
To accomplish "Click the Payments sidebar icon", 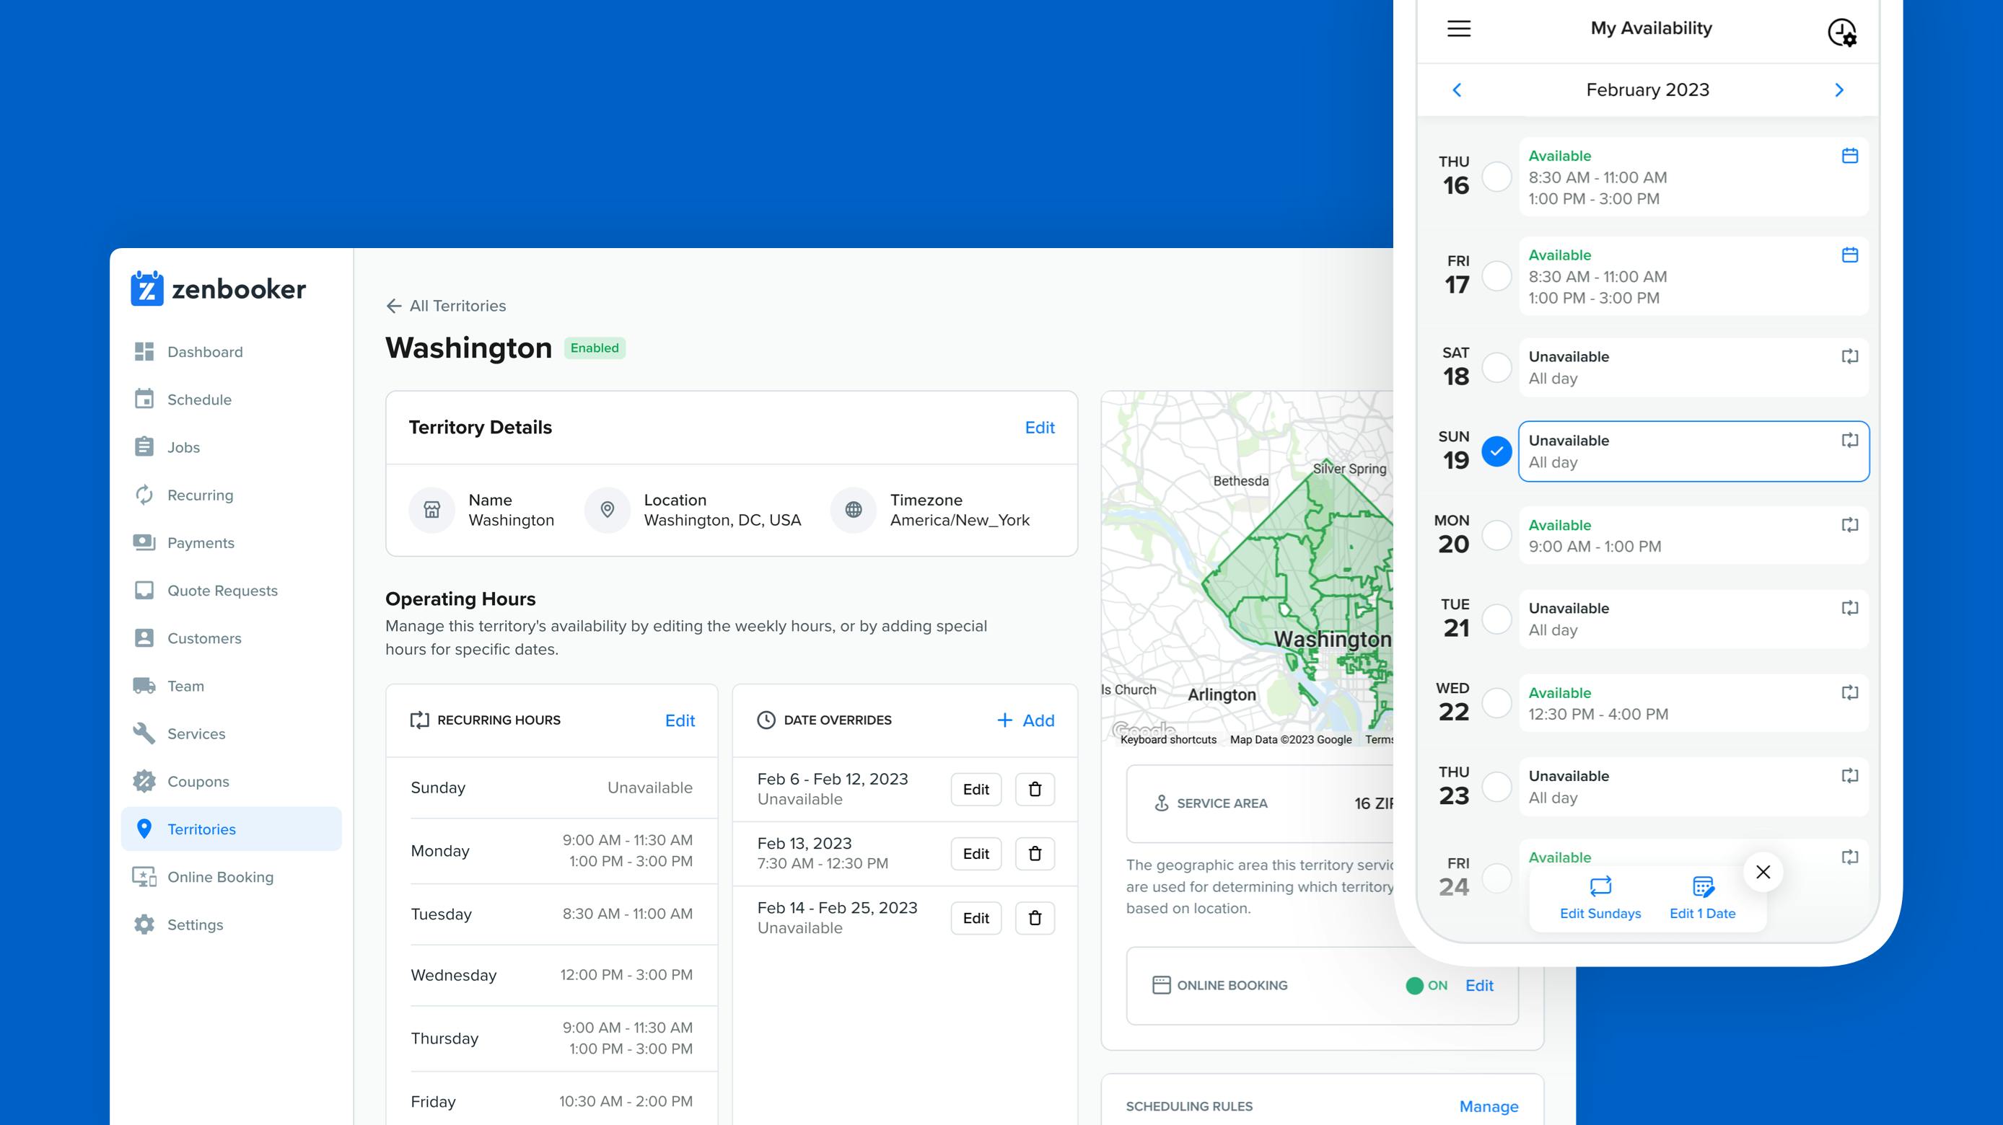I will pyautogui.click(x=144, y=542).
